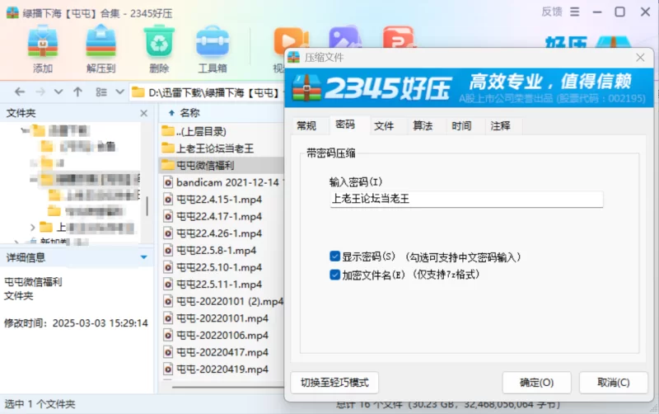Click folder icon of 屯屯微信福利
659x414 pixels.
[x=168, y=165]
